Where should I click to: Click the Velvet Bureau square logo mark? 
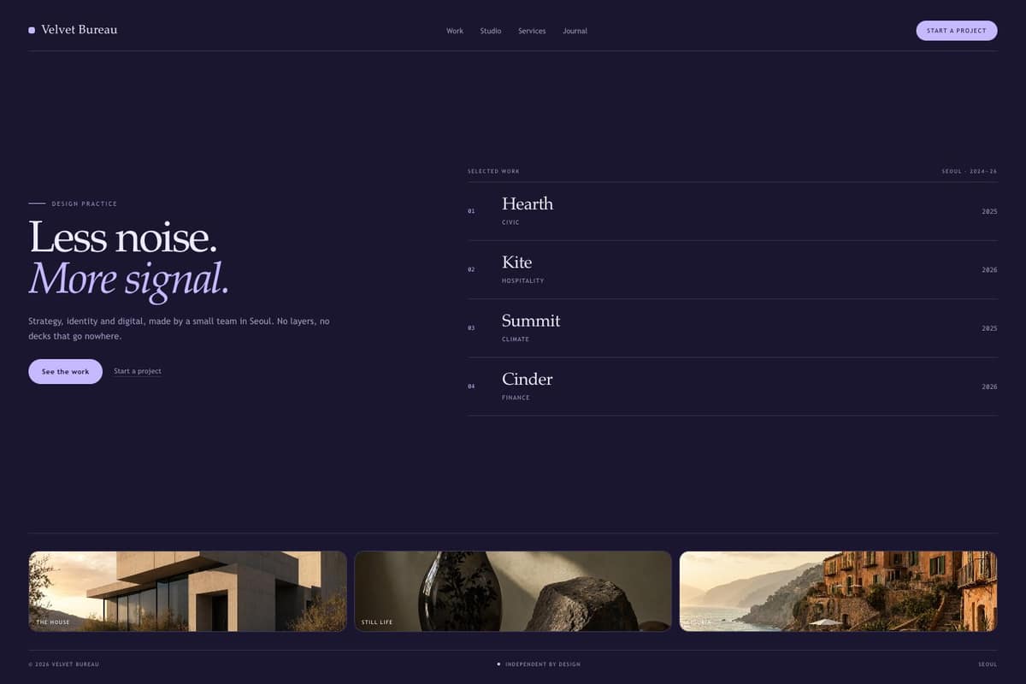[32, 30]
